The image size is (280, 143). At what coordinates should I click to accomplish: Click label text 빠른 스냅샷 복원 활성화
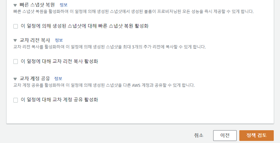[85, 26]
